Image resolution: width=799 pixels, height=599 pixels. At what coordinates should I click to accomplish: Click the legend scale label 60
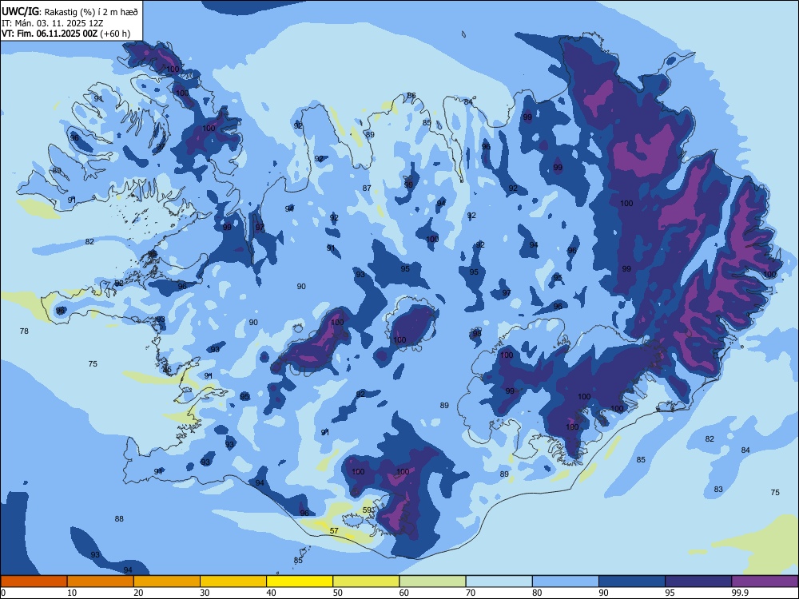click(404, 593)
